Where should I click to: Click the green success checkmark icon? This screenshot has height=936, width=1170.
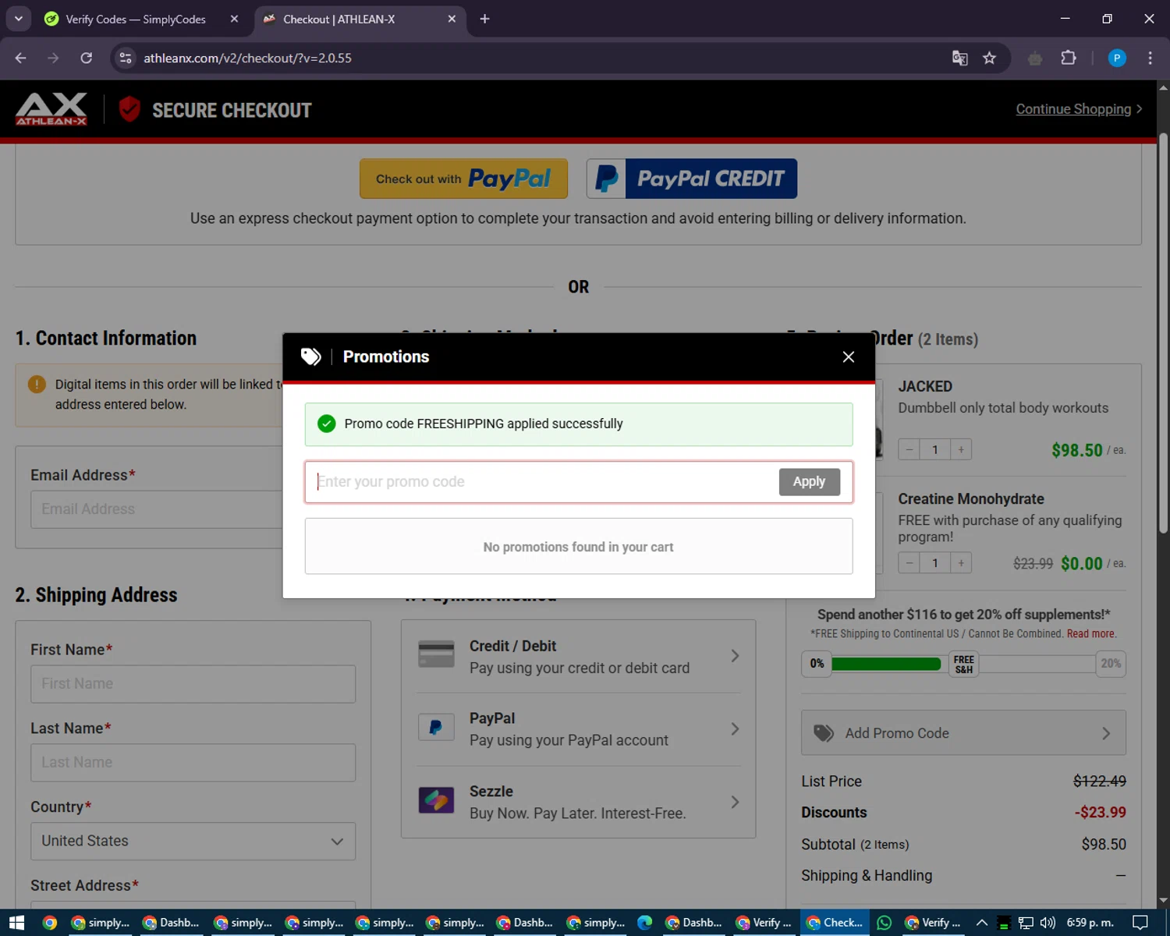click(x=327, y=424)
